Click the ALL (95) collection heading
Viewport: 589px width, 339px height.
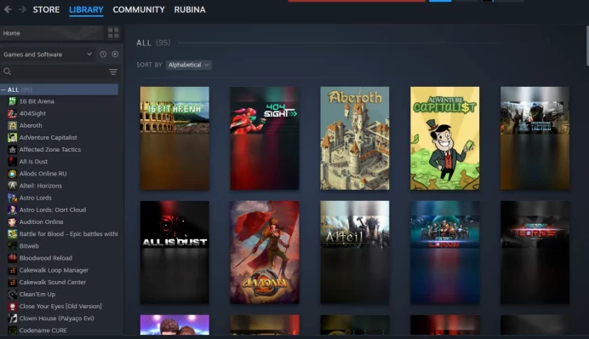(x=153, y=43)
